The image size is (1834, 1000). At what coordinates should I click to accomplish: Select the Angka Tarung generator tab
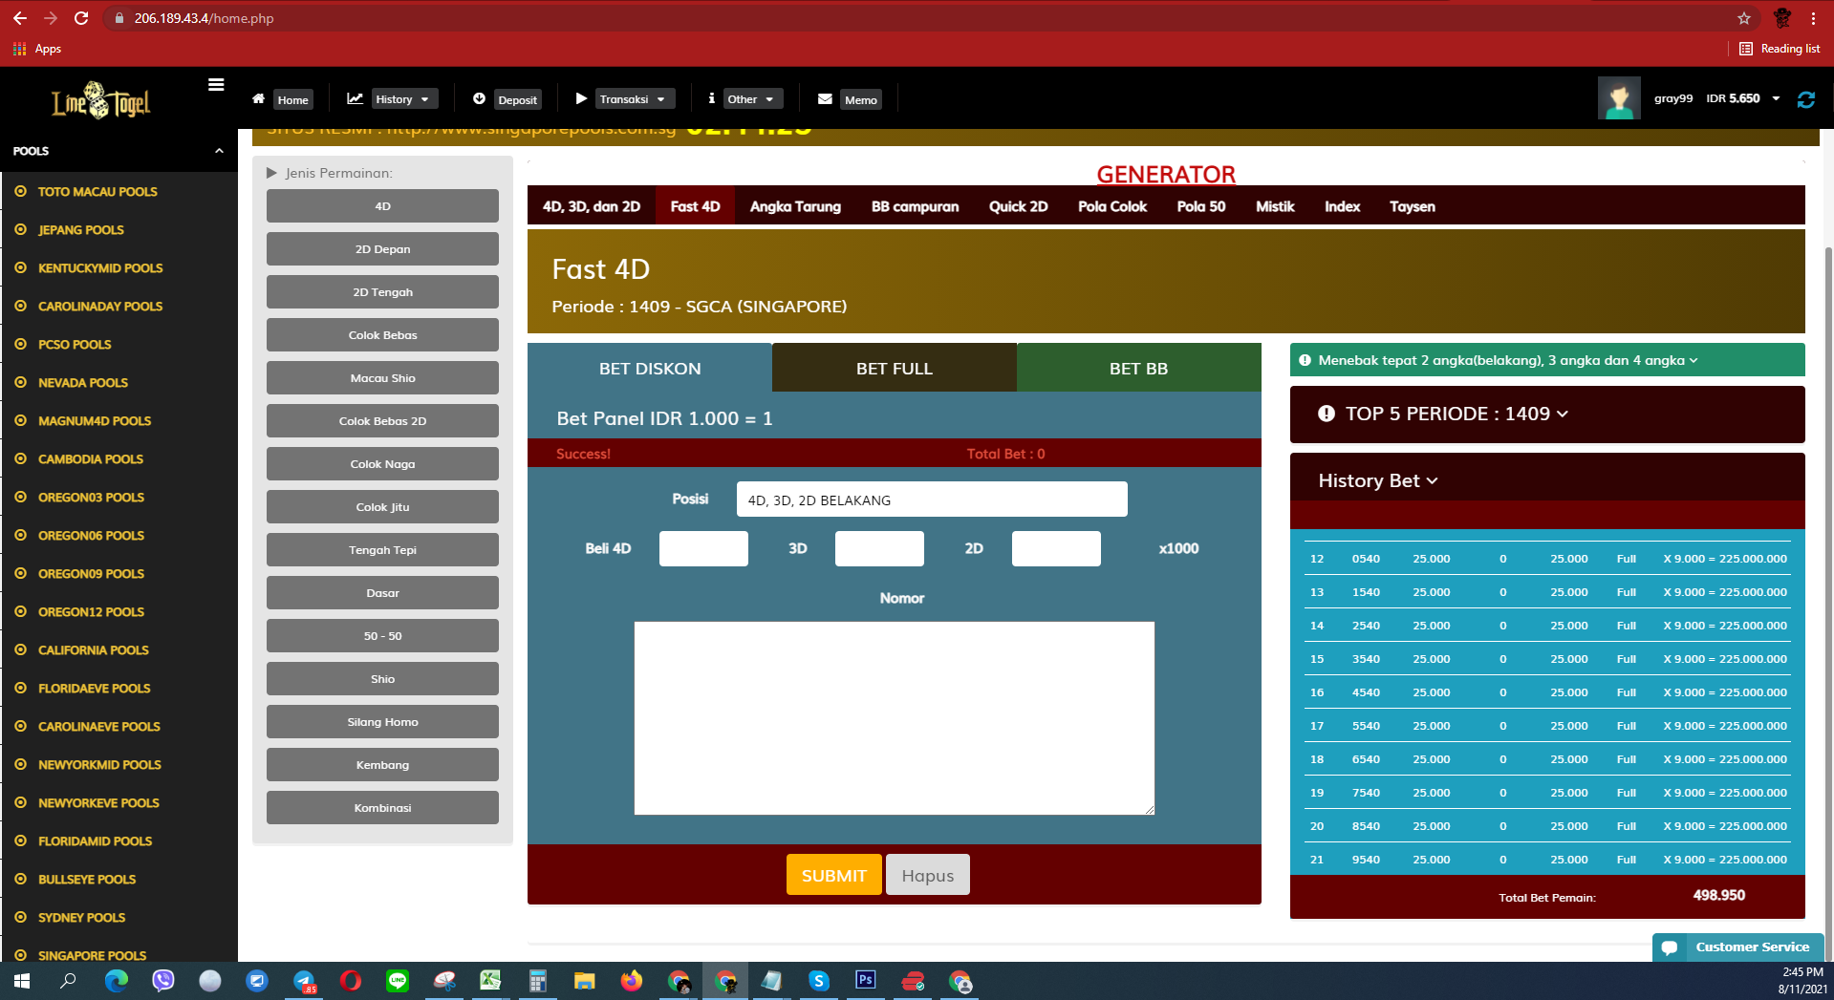coord(795,206)
